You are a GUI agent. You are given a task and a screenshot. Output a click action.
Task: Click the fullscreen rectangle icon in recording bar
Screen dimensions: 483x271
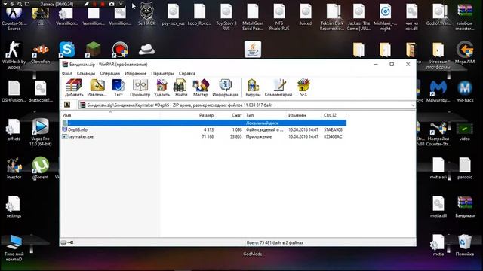[27, 4]
